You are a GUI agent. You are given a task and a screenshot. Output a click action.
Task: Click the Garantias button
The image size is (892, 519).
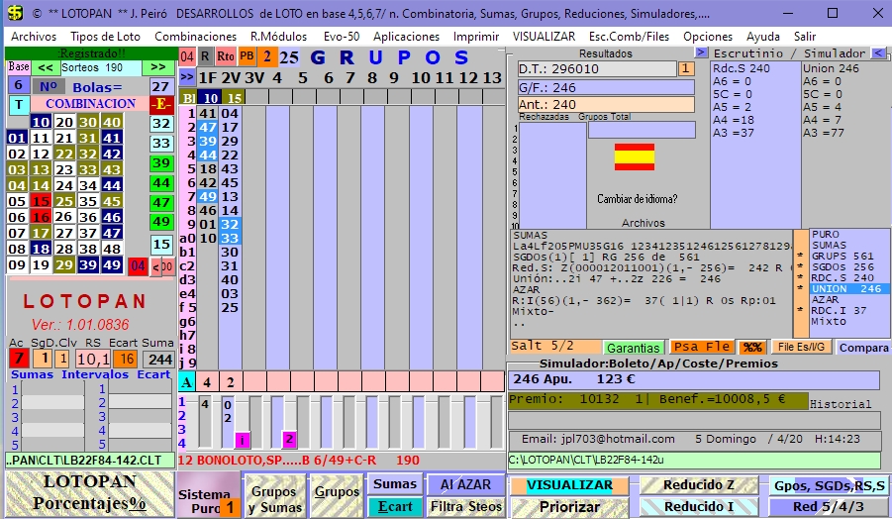click(633, 348)
